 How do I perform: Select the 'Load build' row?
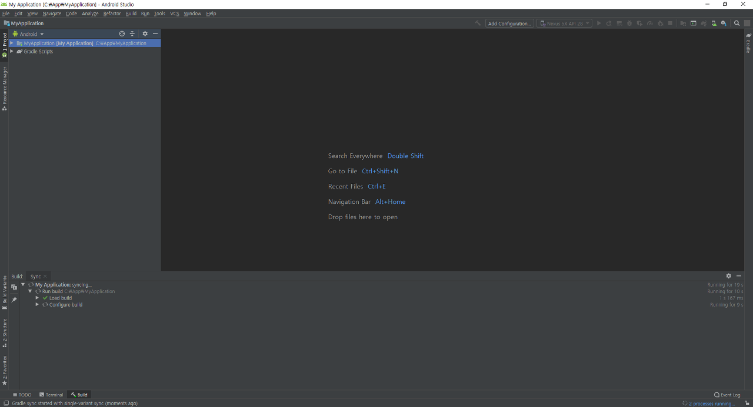(382, 298)
